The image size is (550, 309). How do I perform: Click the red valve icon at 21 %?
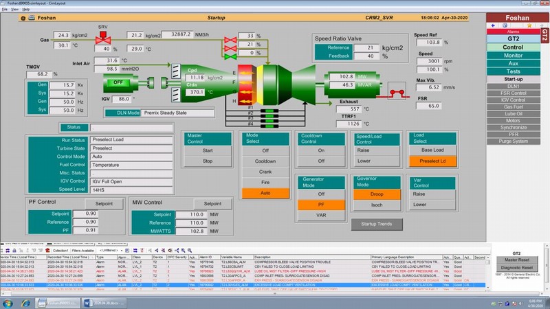[230, 48]
